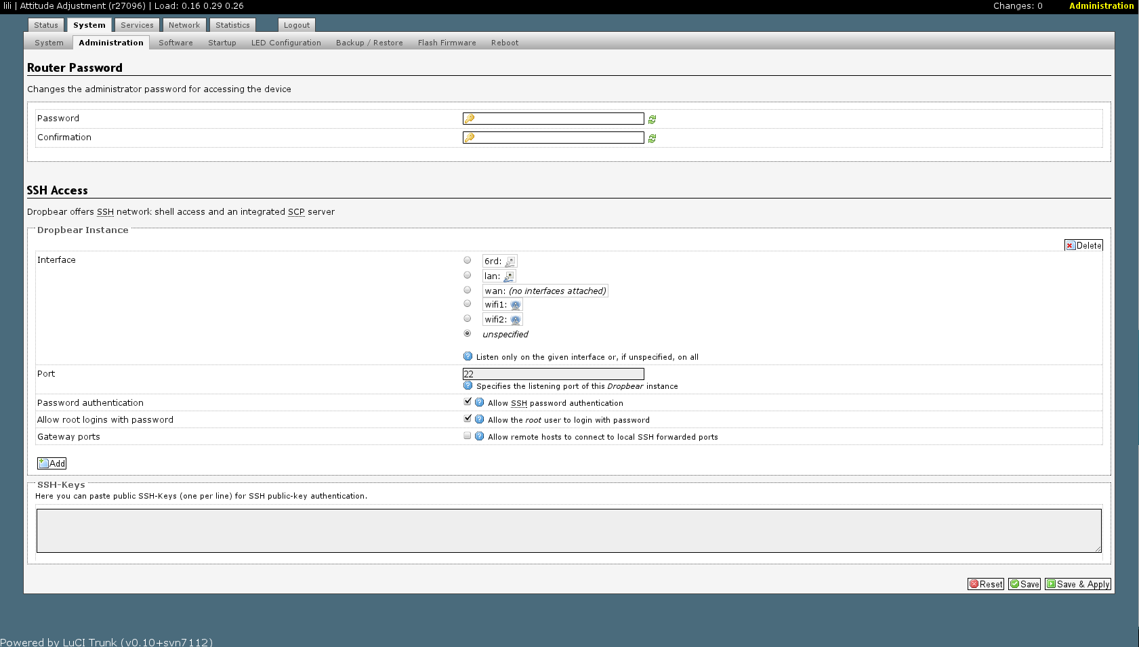Viewport: 1139px width, 647px height.
Task: Click the help icon under the Port field
Action: (x=468, y=385)
